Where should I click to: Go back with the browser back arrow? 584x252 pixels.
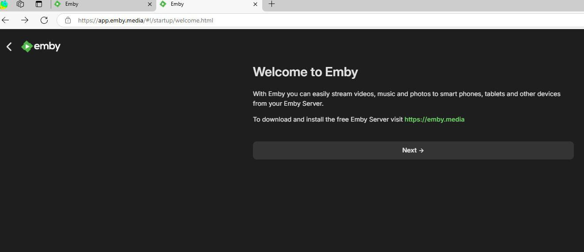click(6, 20)
